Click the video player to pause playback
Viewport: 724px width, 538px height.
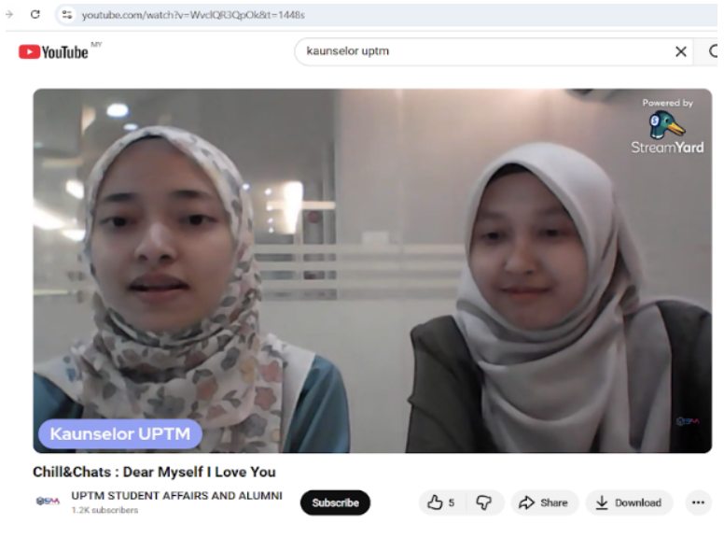[371, 271]
